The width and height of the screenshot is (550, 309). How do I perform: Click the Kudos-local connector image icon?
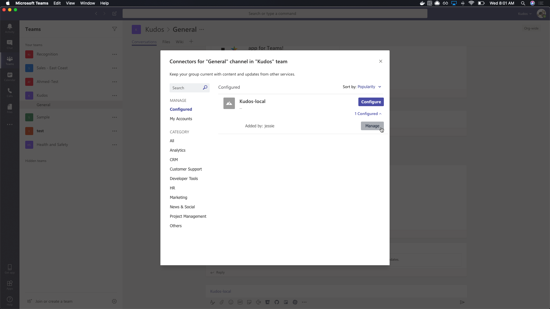pos(229,103)
